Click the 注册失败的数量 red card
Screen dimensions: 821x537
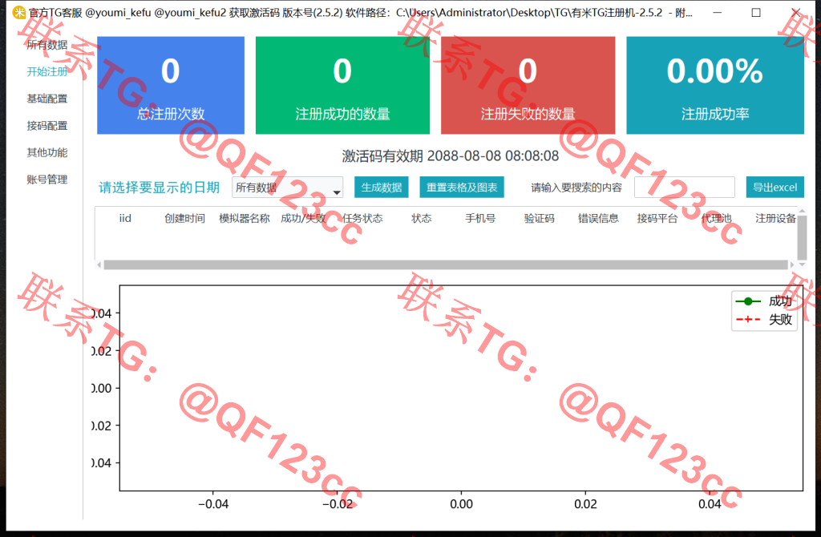pyautogui.click(x=528, y=85)
